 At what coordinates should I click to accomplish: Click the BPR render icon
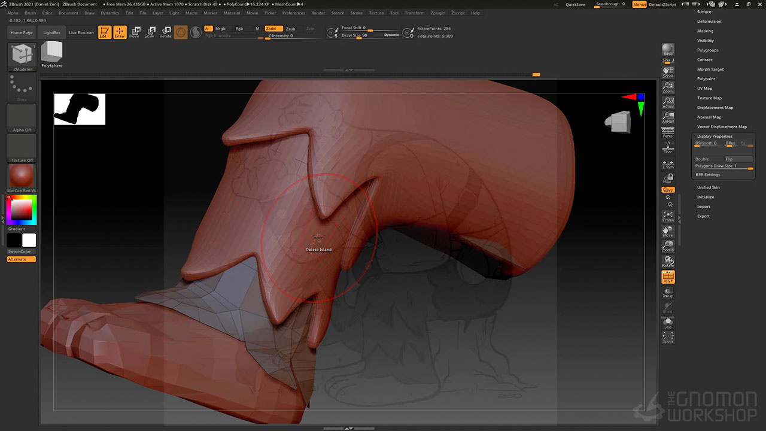(x=668, y=50)
